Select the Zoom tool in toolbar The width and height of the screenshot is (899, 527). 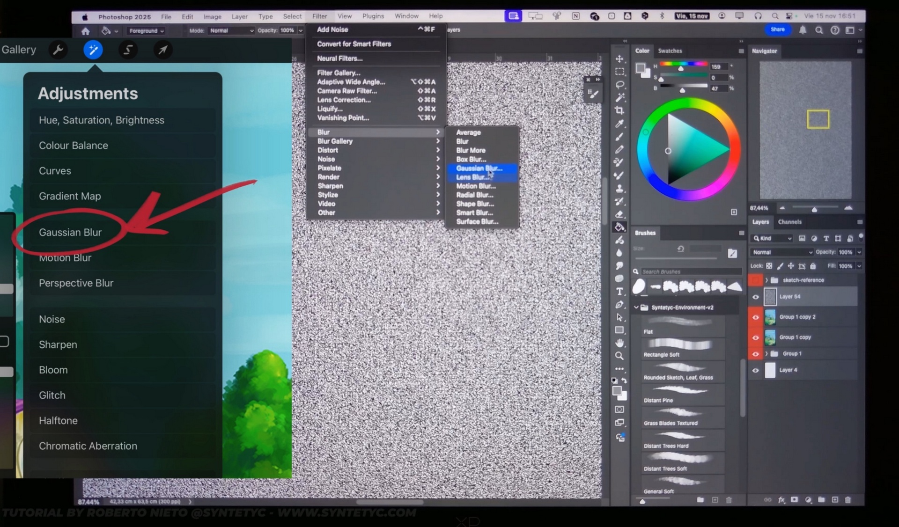click(x=619, y=356)
